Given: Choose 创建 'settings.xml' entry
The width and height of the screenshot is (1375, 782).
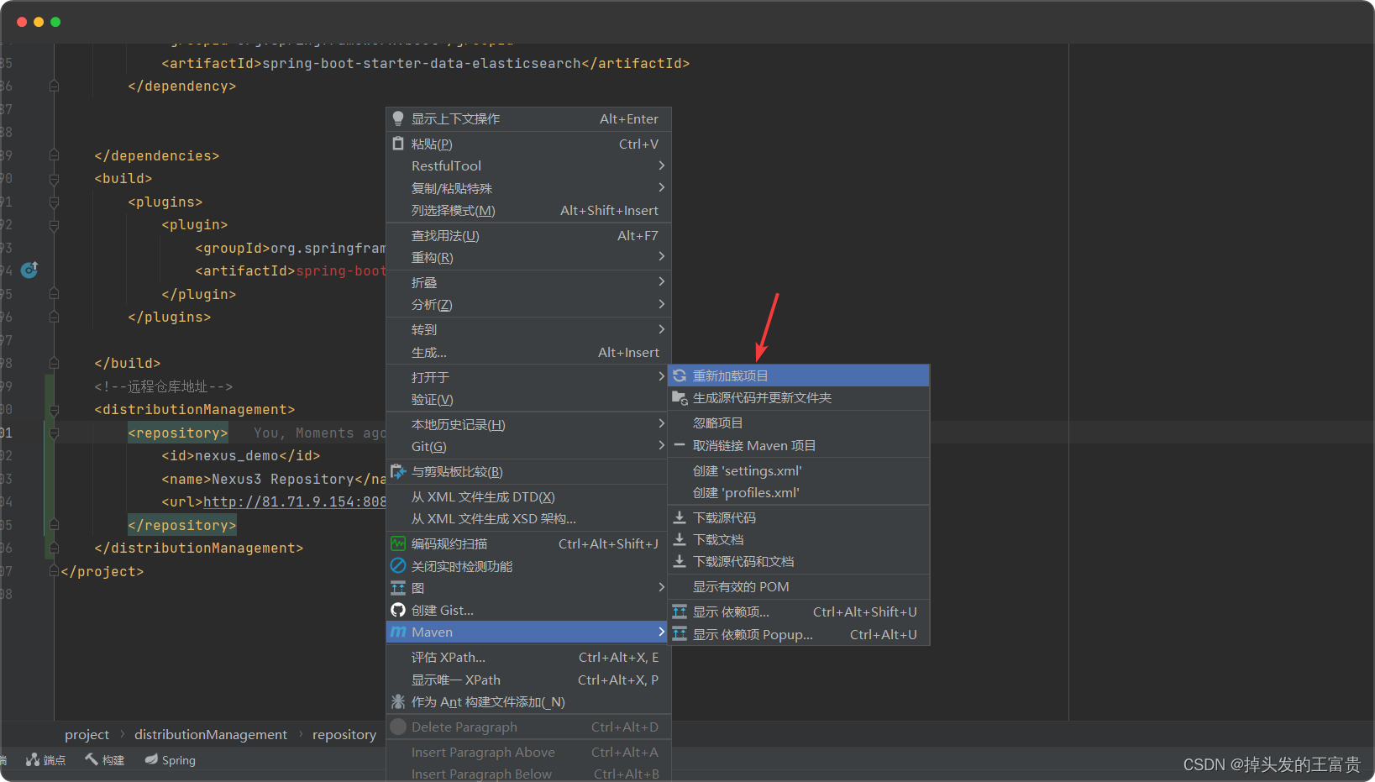Looking at the screenshot, I should [x=799, y=470].
